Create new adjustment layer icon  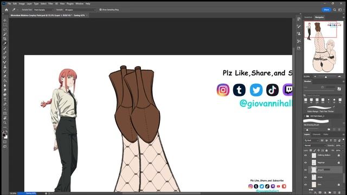coord(325,193)
